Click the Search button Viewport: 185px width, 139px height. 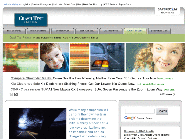(162, 111)
